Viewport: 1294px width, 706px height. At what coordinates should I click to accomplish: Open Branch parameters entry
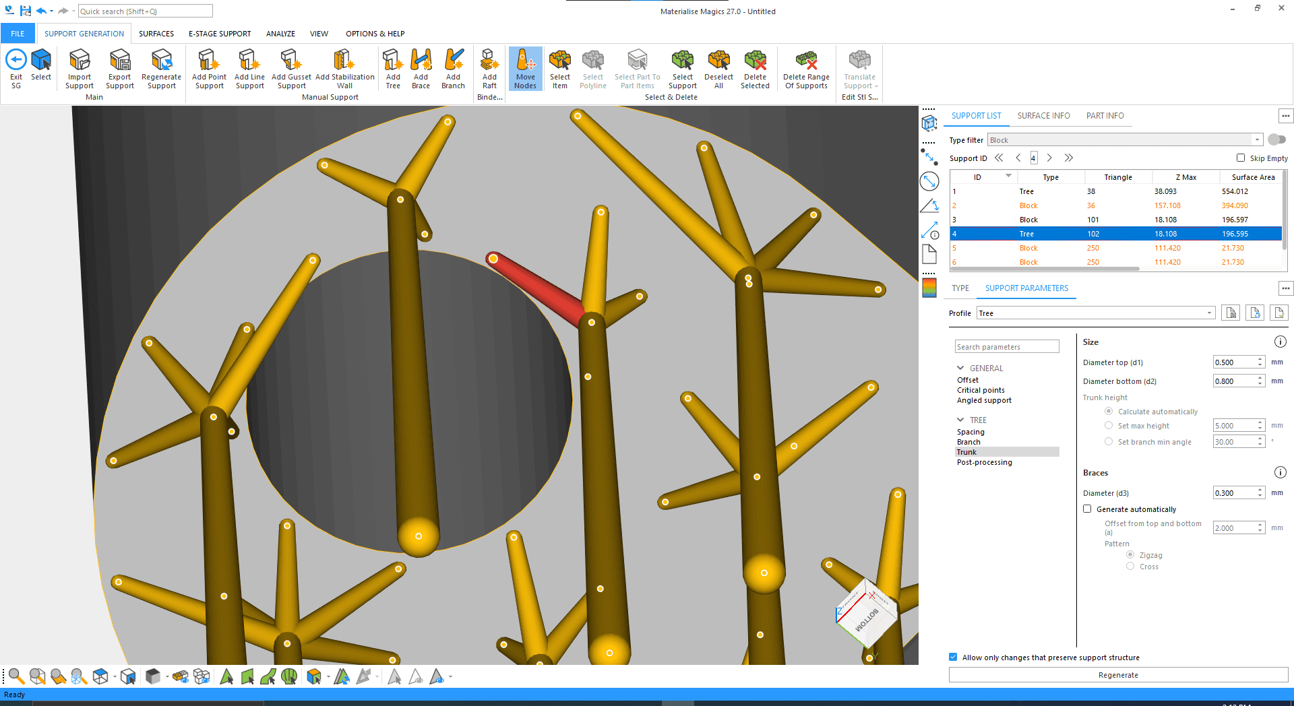[x=968, y=442]
